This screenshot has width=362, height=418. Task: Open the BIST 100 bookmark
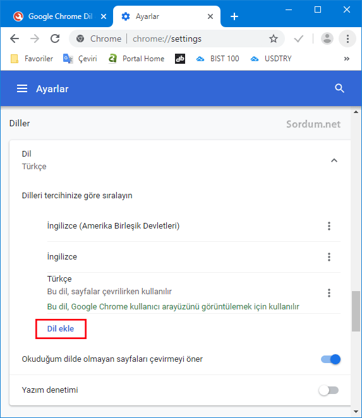[217, 59]
